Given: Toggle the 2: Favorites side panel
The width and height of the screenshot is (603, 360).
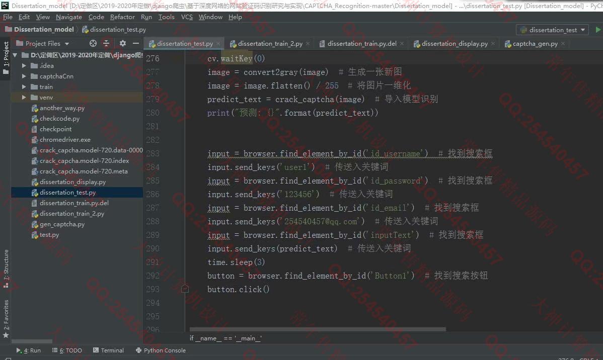Looking at the screenshot, I should (x=6, y=317).
